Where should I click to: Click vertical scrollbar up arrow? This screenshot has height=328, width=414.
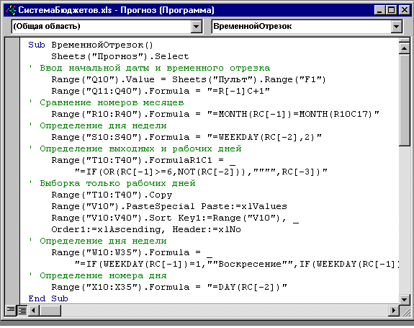point(404,48)
